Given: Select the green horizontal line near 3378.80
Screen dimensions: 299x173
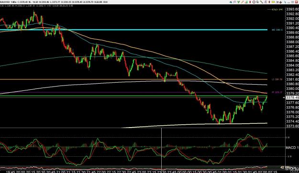Looking at the screenshot, I should [x=133, y=96].
